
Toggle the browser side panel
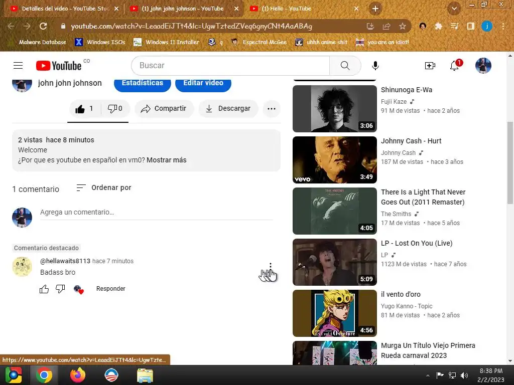(471, 26)
